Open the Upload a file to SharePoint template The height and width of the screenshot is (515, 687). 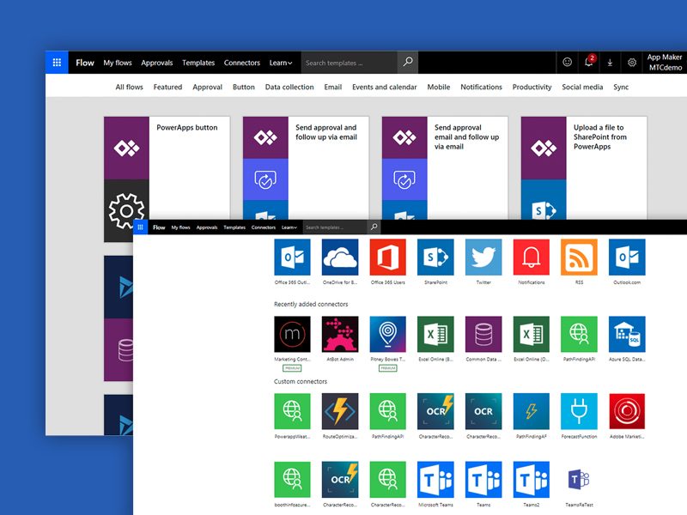pyautogui.click(x=584, y=167)
